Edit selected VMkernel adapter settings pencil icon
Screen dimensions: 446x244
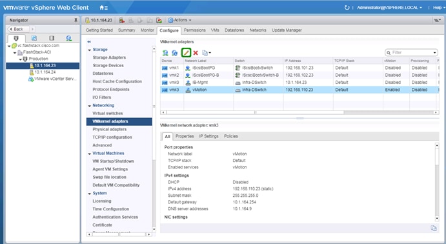coord(186,53)
